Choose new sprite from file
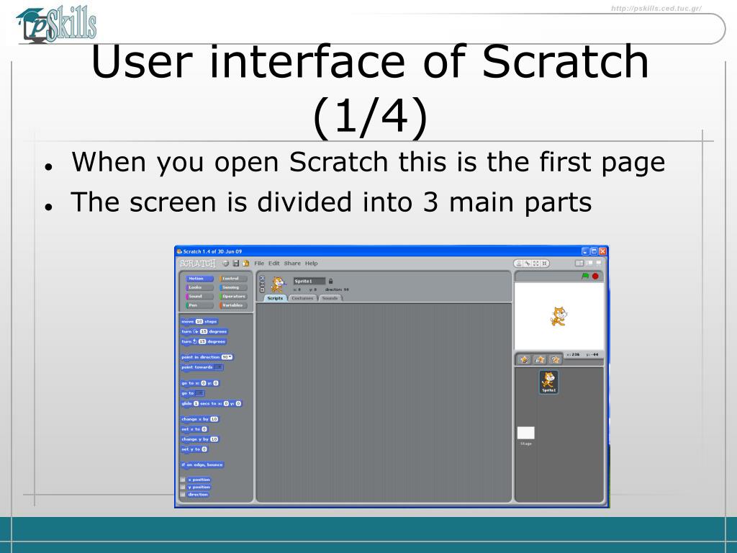Viewport: 737px width, 553px height. (540, 360)
